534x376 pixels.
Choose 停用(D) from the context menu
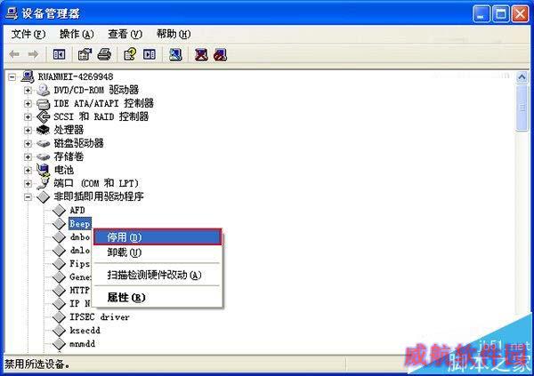pyautogui.click(x=158, y=236)
